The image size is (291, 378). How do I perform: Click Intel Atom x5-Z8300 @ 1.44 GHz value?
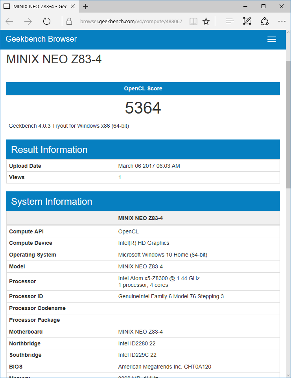159,278
